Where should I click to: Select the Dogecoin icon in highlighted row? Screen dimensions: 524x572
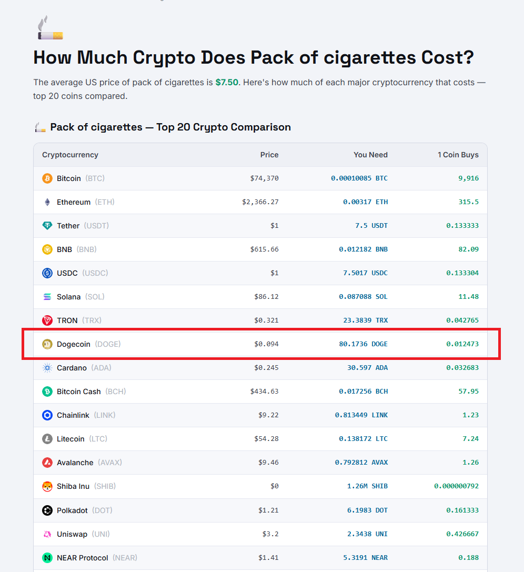pyautogui.click(x=48, y=344)
